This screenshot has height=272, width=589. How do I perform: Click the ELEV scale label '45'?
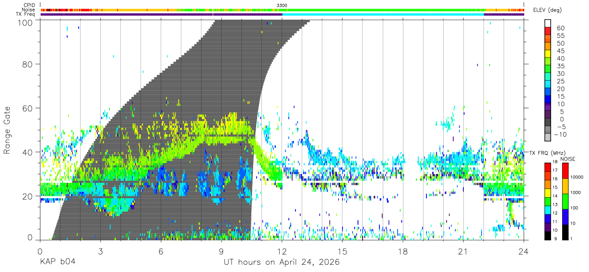tap(561, 51)
